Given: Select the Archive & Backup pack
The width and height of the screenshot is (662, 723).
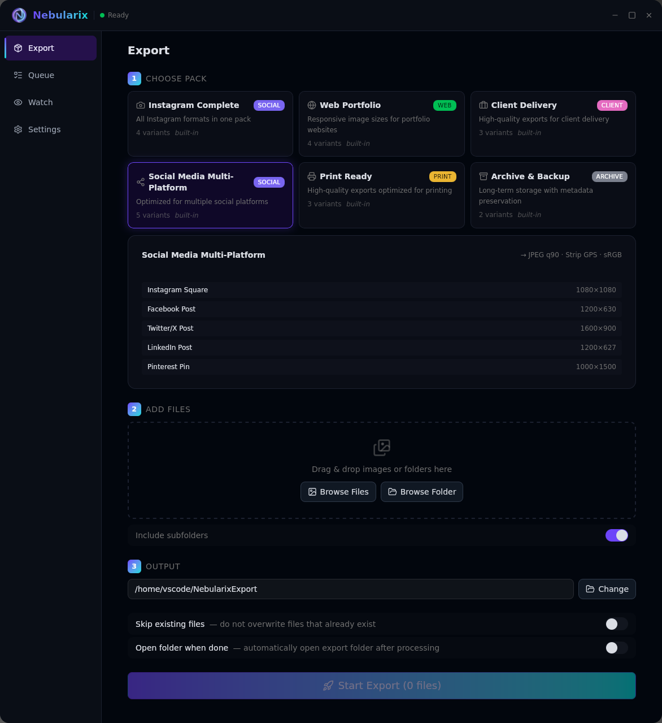Looking at the screenshot, I should tap(553, 195).
